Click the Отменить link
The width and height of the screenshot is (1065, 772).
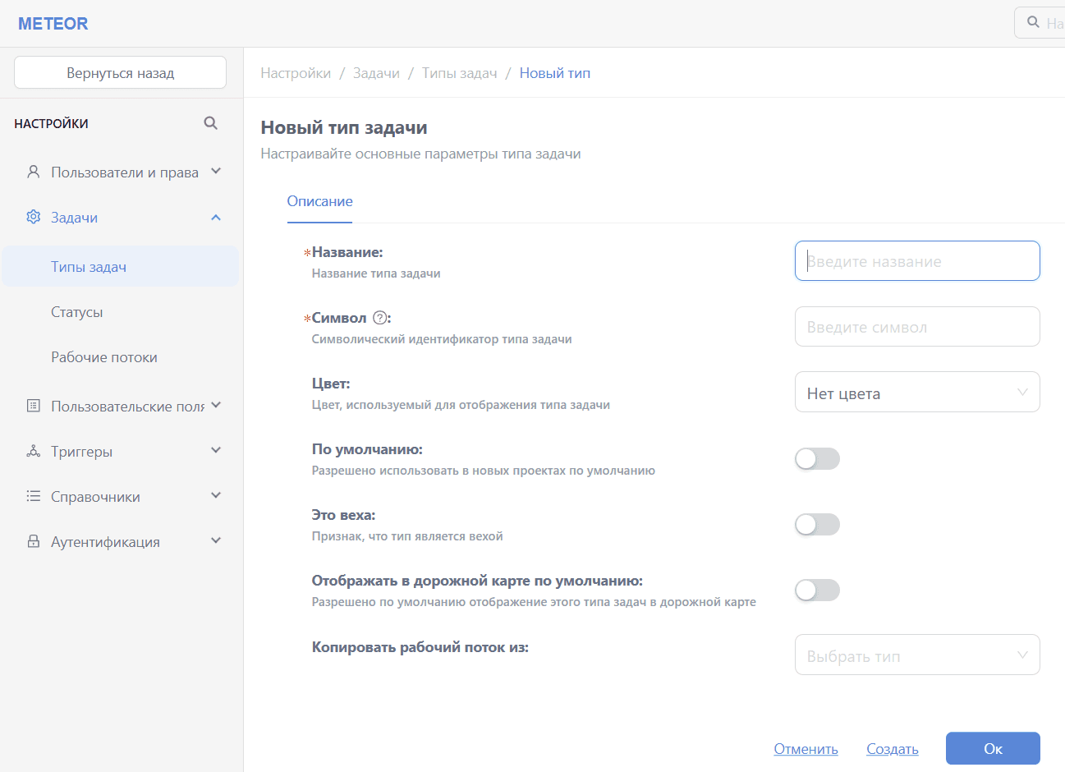pyautogui.click(x=806, y=749)
